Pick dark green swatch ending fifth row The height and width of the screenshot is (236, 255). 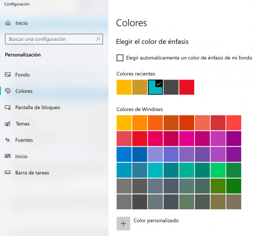point(234,186)
